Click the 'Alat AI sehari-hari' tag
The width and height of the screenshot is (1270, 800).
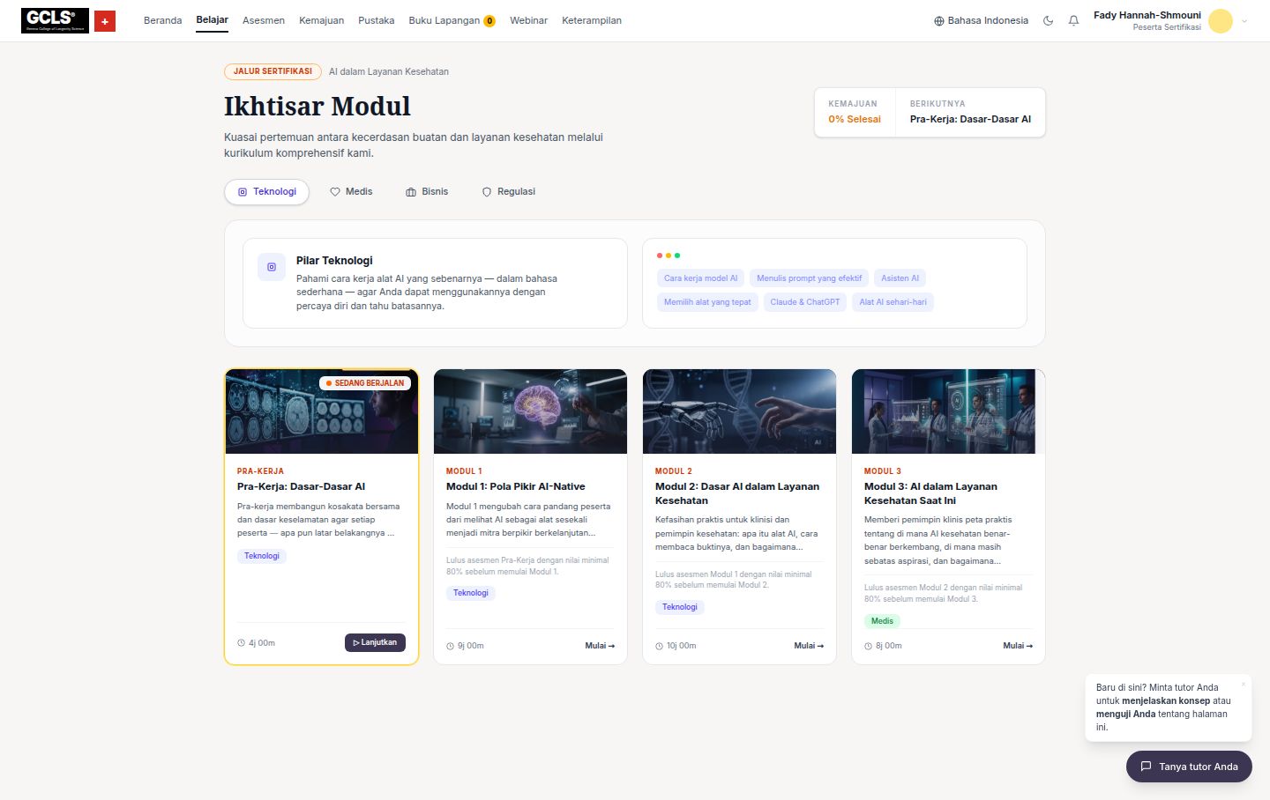[893, 302]
